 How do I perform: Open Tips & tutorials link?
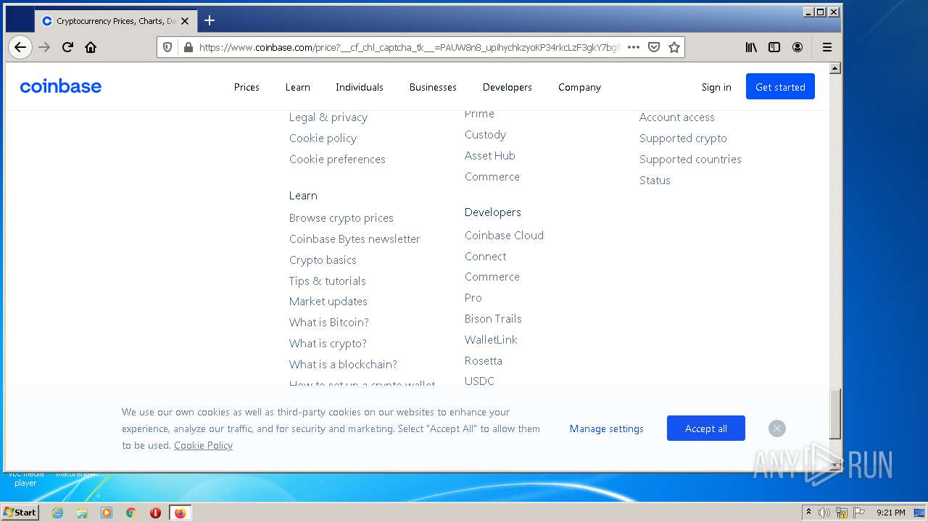(x=328, y=281)
